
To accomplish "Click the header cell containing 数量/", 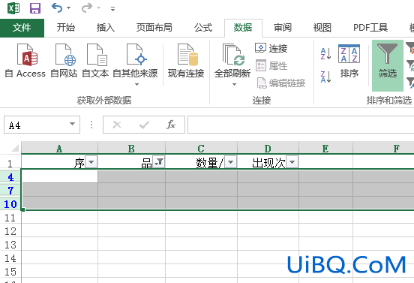I will (201, 162).
